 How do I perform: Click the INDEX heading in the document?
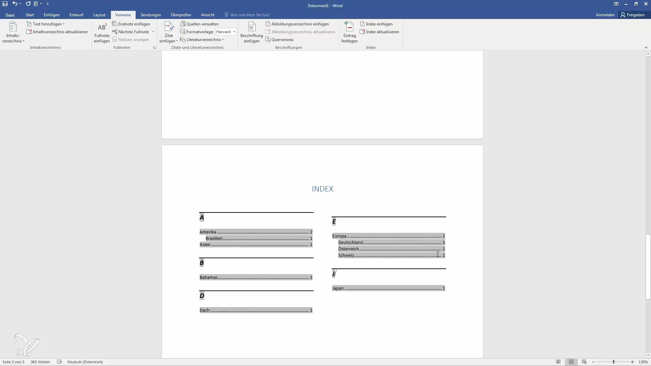(322, 189)
